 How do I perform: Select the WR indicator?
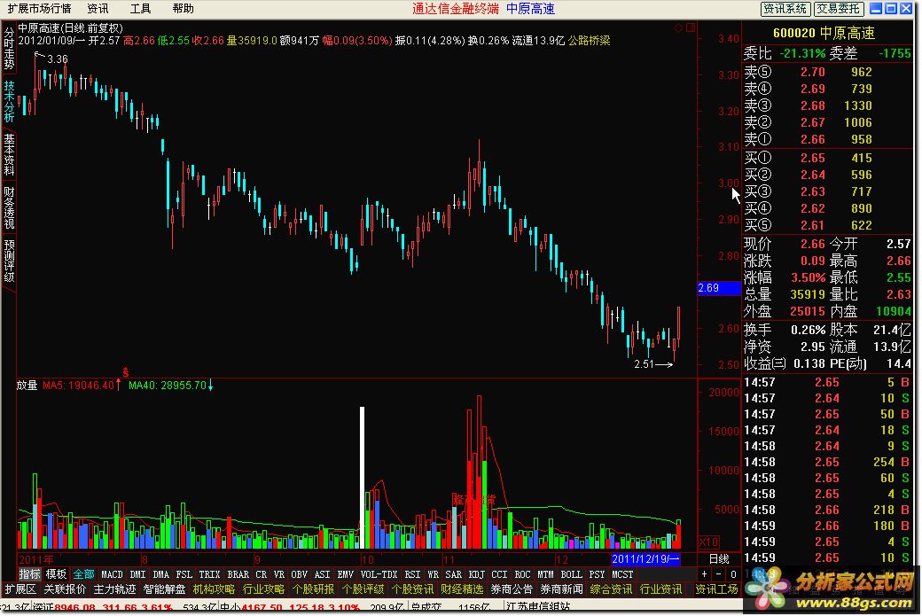(x=433, y=574)
